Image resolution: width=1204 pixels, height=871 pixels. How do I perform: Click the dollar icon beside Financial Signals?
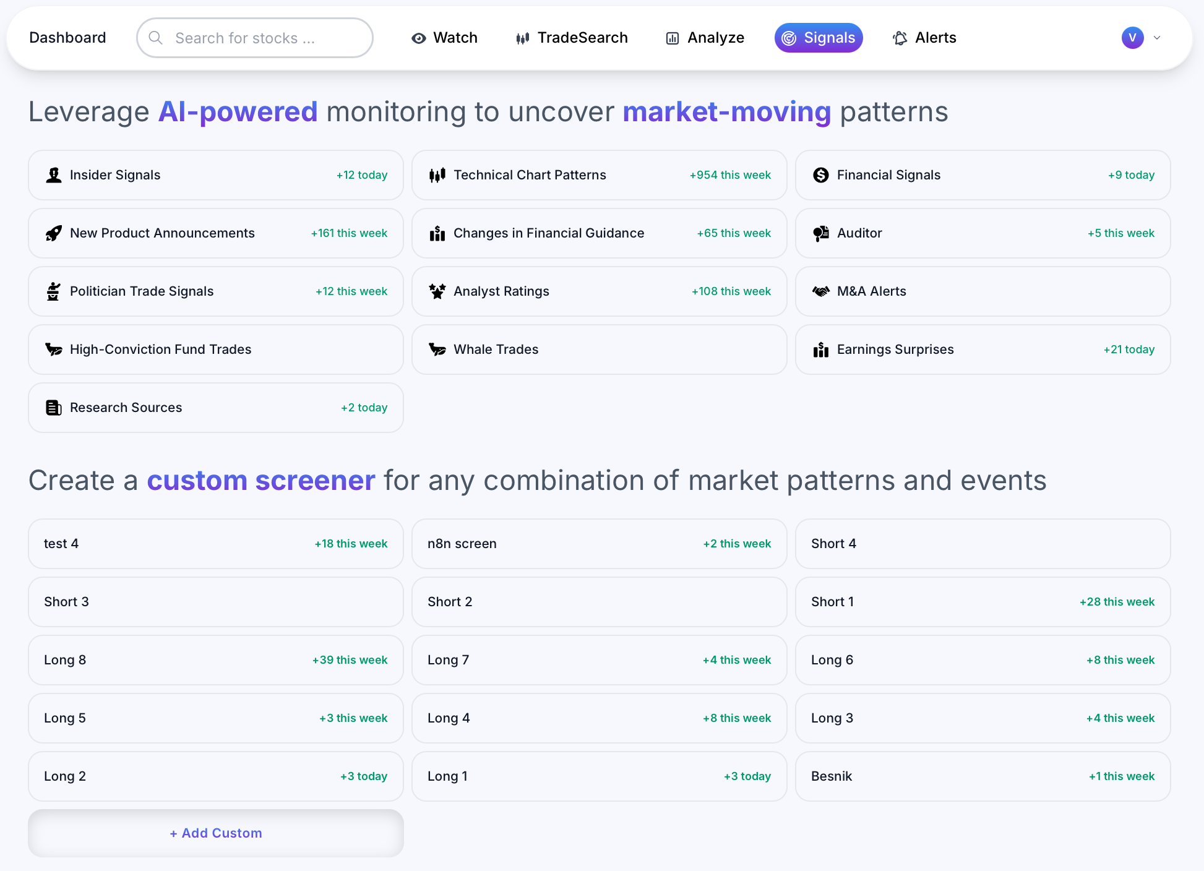click(x=821, y=175)
